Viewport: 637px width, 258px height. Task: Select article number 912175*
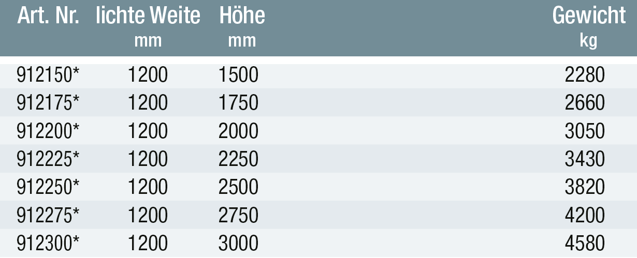click(49, 103)
